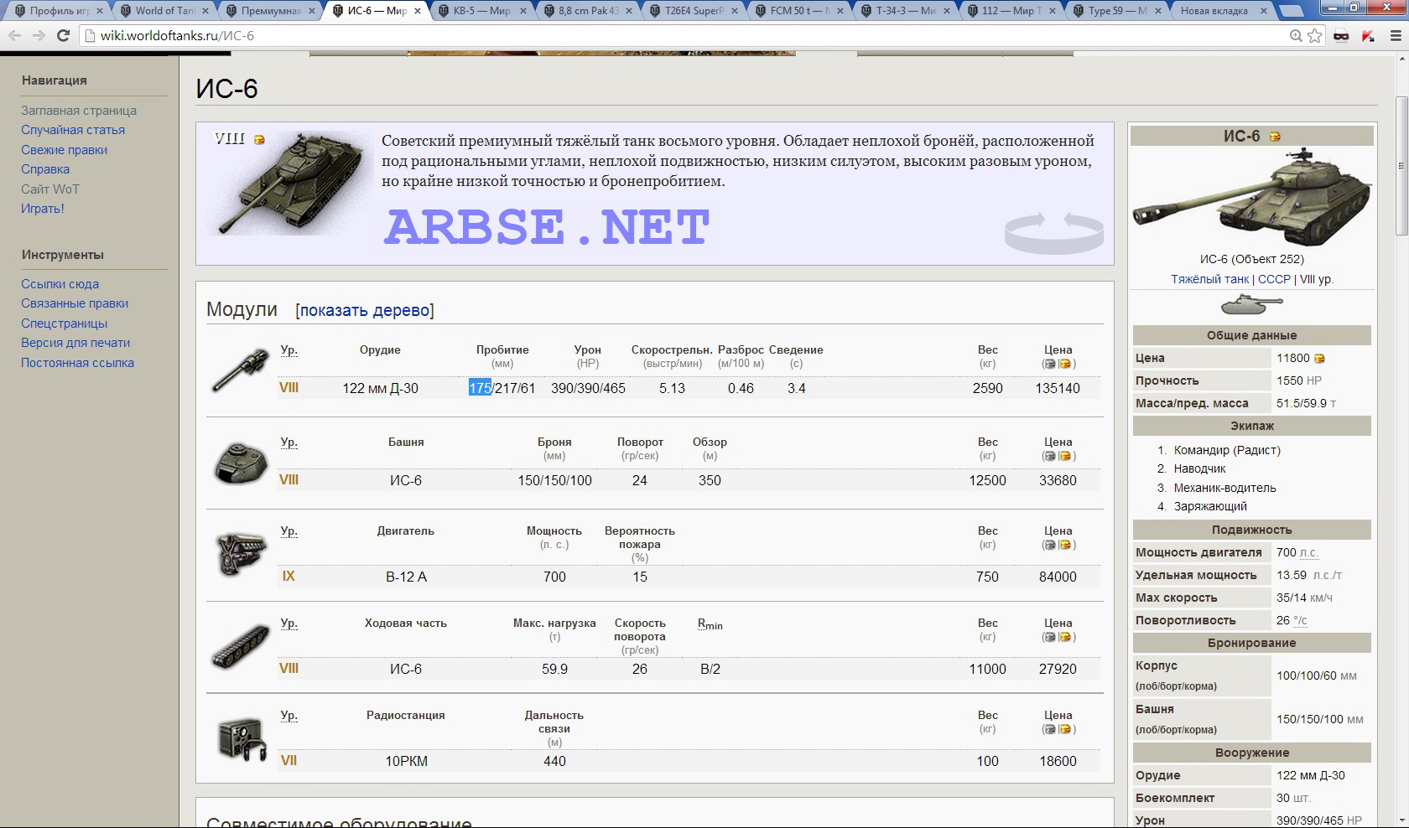
Task: Click engine name 'В-12 А'
Action: click(x=406, y=577)
